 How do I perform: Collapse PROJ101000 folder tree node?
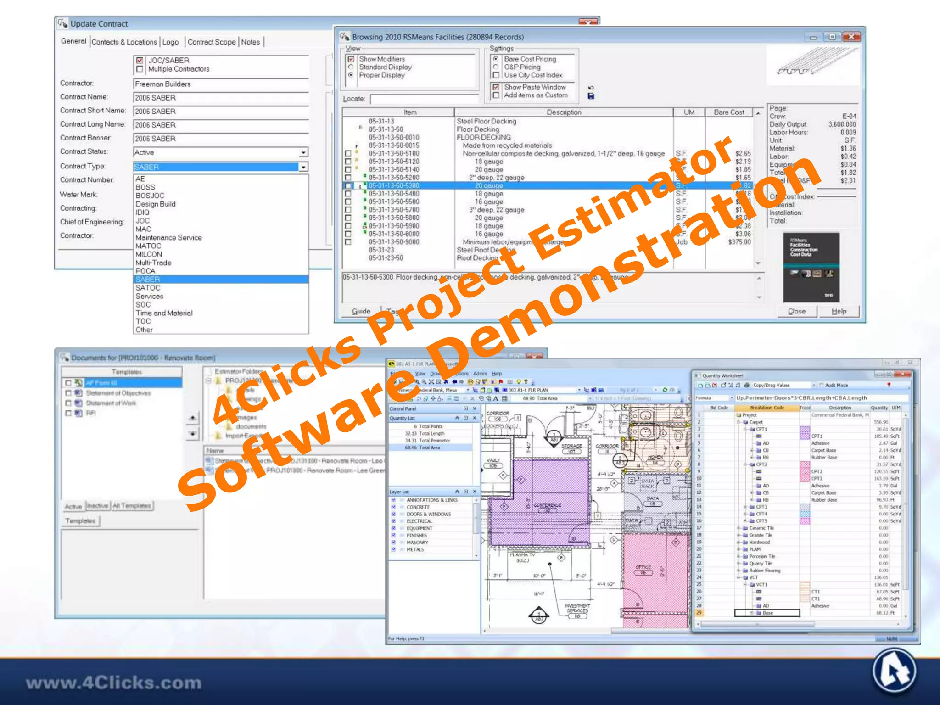(x=209, y=380)
